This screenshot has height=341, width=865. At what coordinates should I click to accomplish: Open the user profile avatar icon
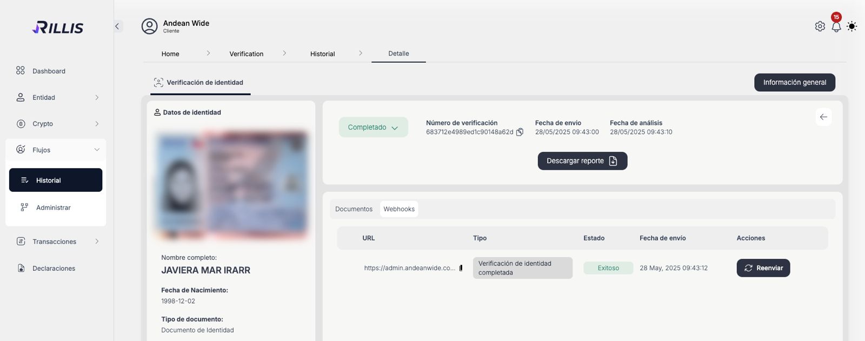click(x=149, y=26)
